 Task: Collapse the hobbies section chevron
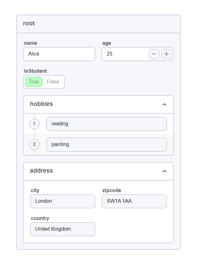tap(164, 104)
